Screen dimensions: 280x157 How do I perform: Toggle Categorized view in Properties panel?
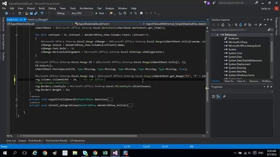tap(213, 96)
